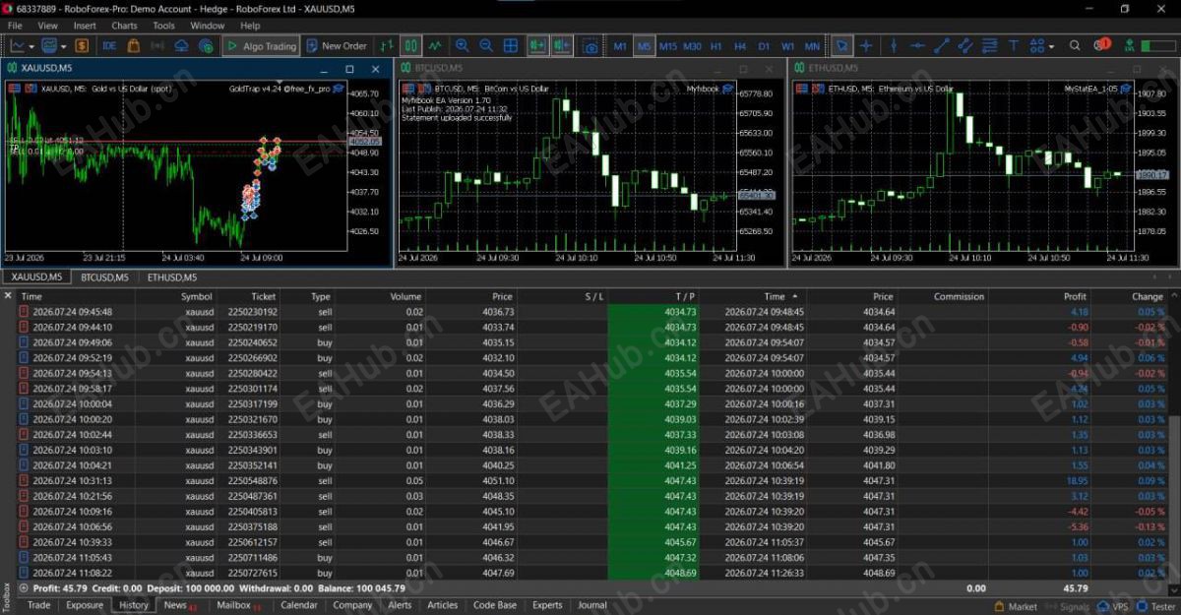Screen dimensions: 1181x615
Task: Select history row with ticket 2250548876
Action: pyautogui.click(x=590, y=480)
